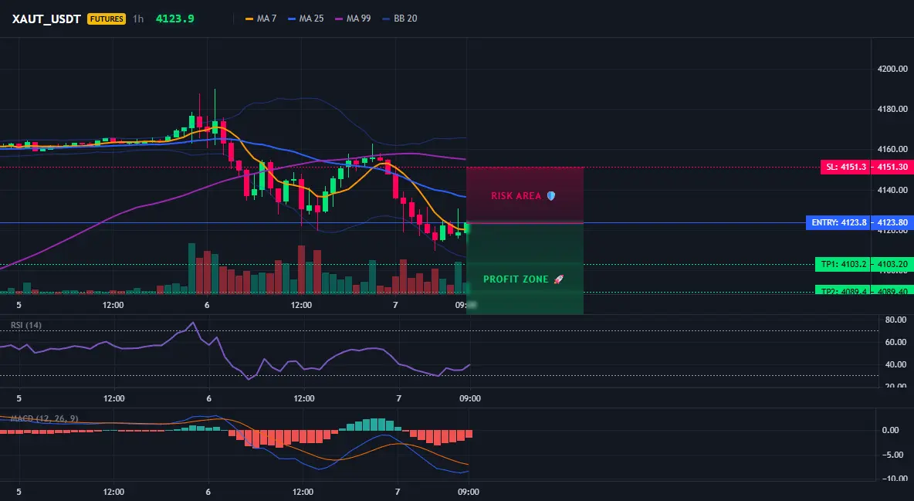
Task: Click the red SL: 4151.3 label
Action: [845, 167]
